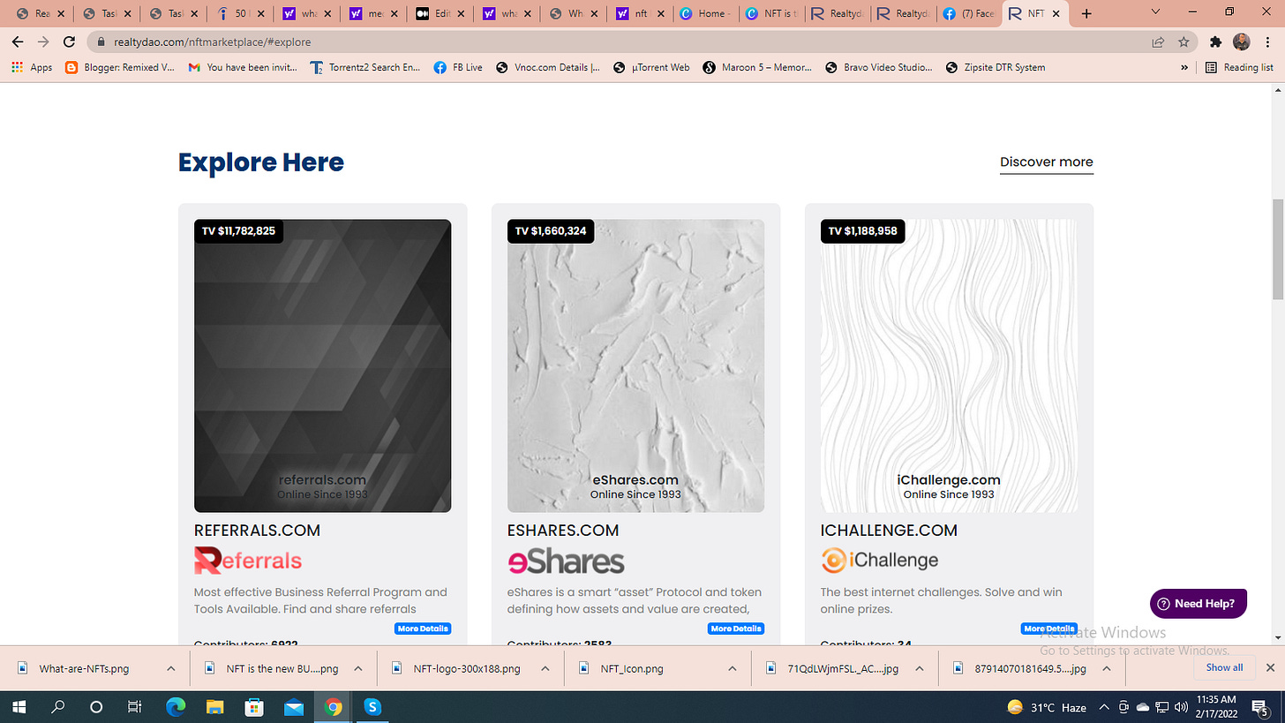1285x723 pixels.
Task: Open Chrome profile avatar
Action: pyautogui.click(x=1241, y=41)
